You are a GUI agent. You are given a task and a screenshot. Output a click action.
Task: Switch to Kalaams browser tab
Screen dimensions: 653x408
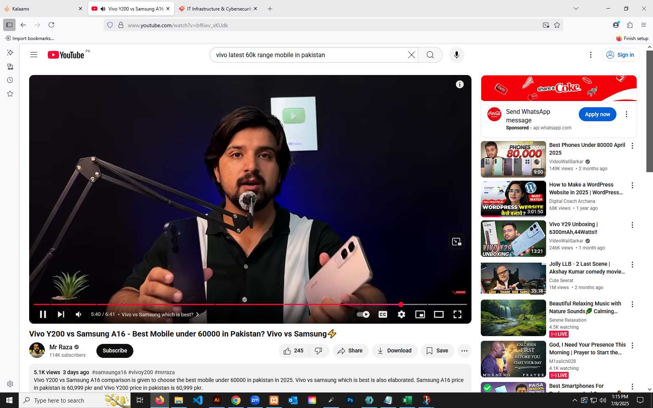43,9
